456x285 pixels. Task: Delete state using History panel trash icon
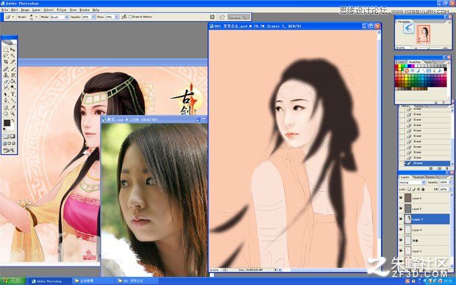[448, 168]
